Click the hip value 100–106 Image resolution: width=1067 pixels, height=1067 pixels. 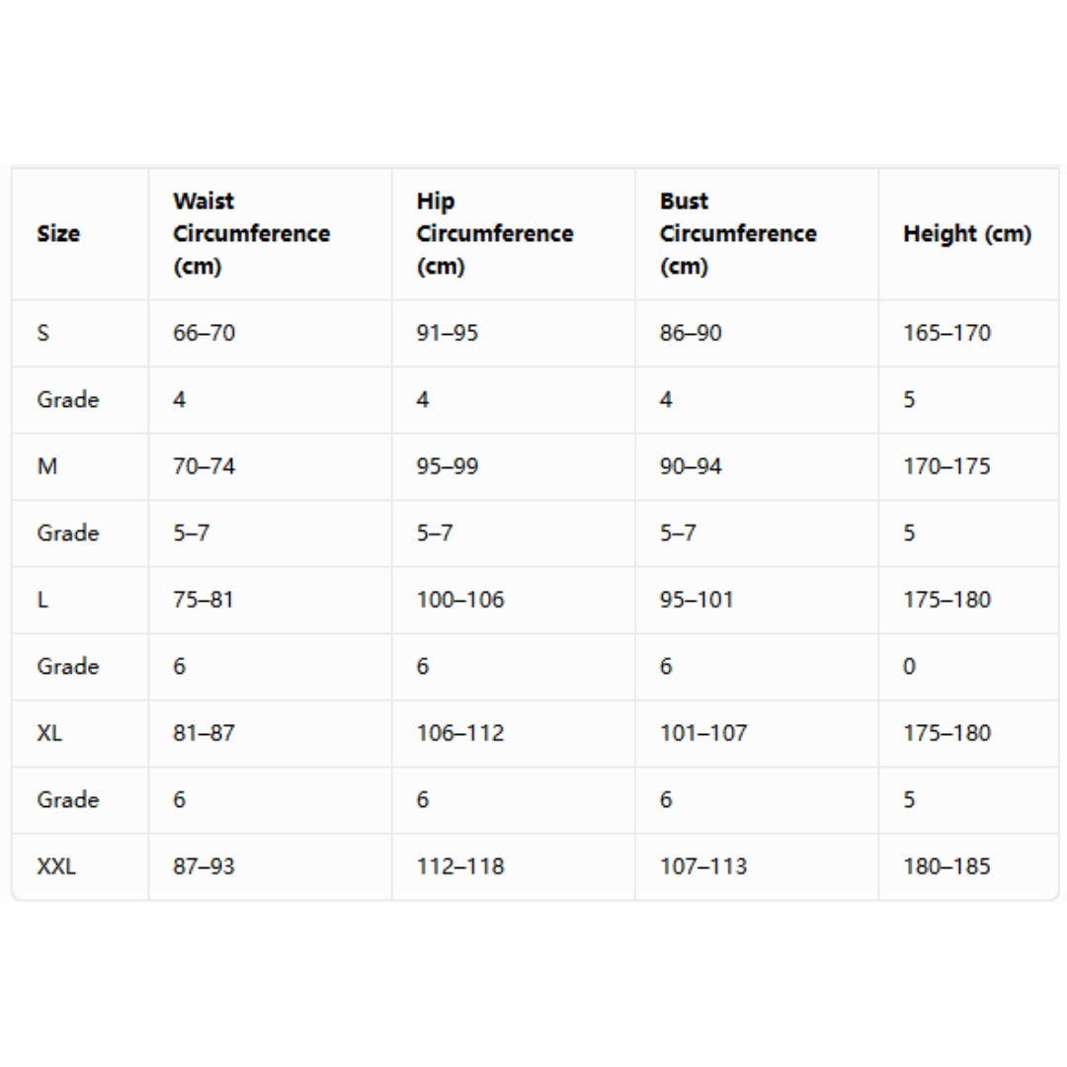[x=460, y=600]
